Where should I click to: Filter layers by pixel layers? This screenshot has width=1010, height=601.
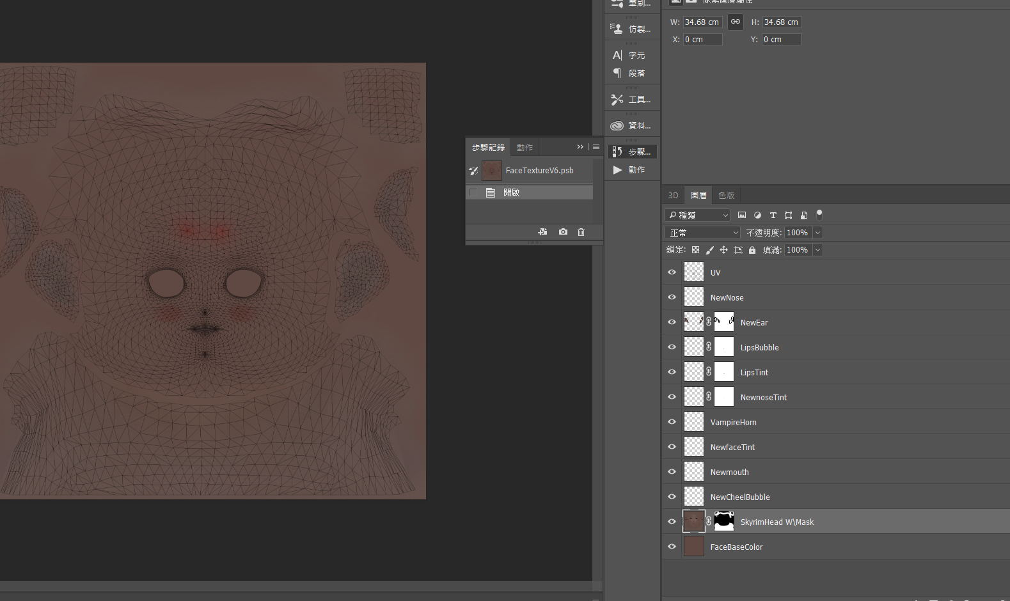[742, 215]
